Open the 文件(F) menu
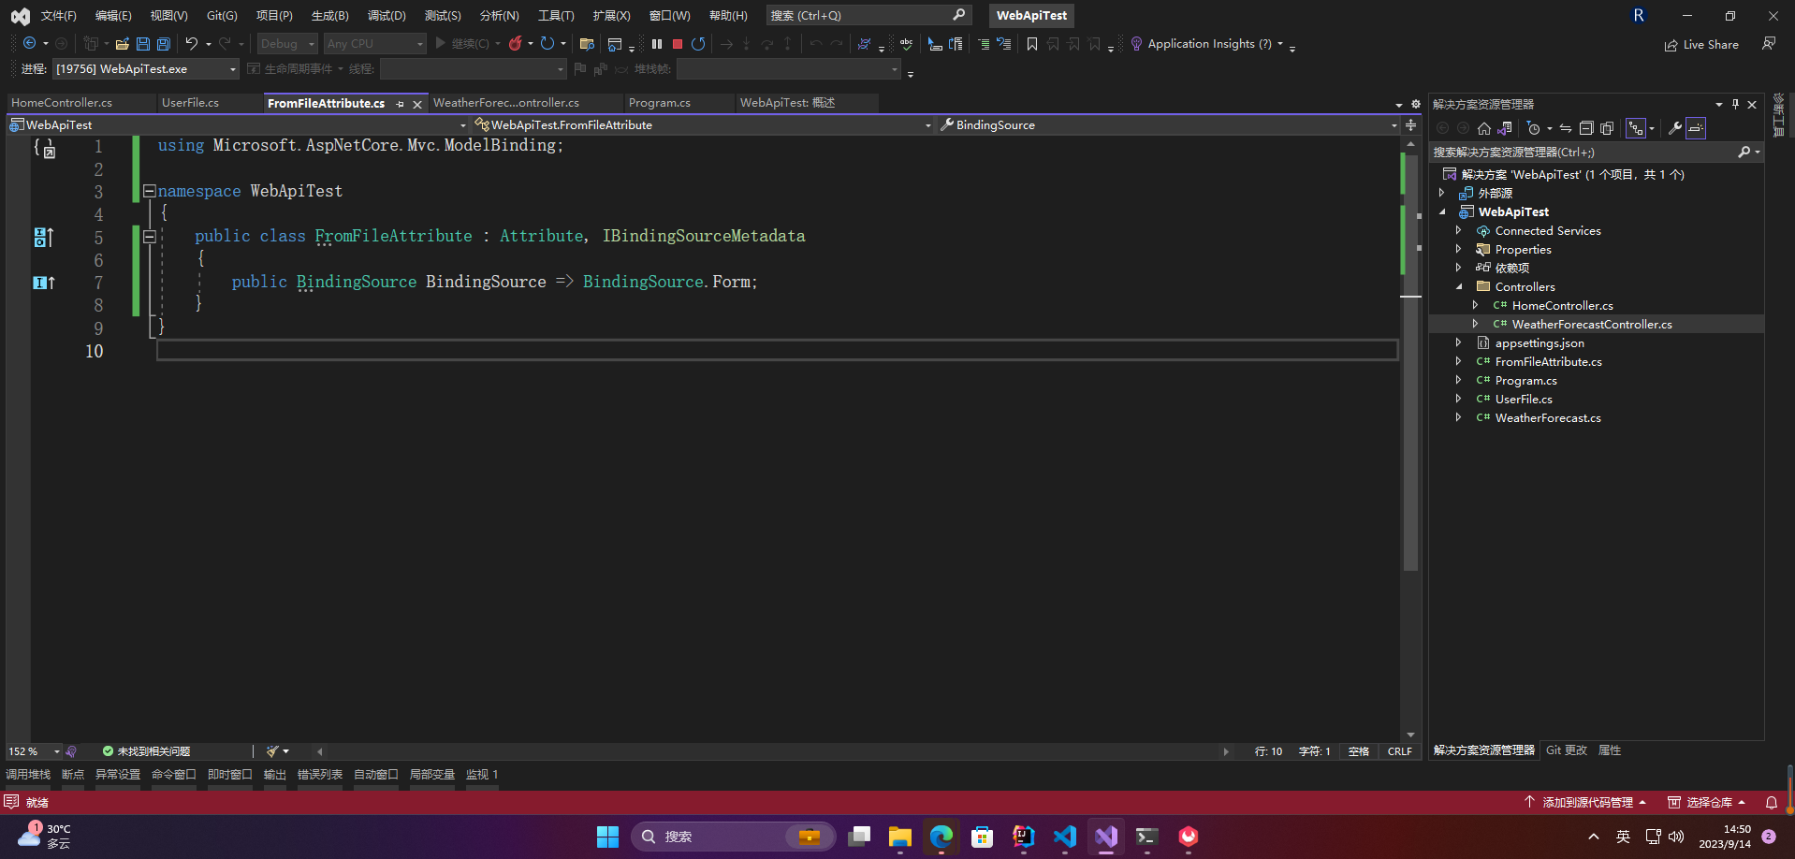Image resolution: width=1795 pixels, height=859 pixels. click(x=59, y=16)
